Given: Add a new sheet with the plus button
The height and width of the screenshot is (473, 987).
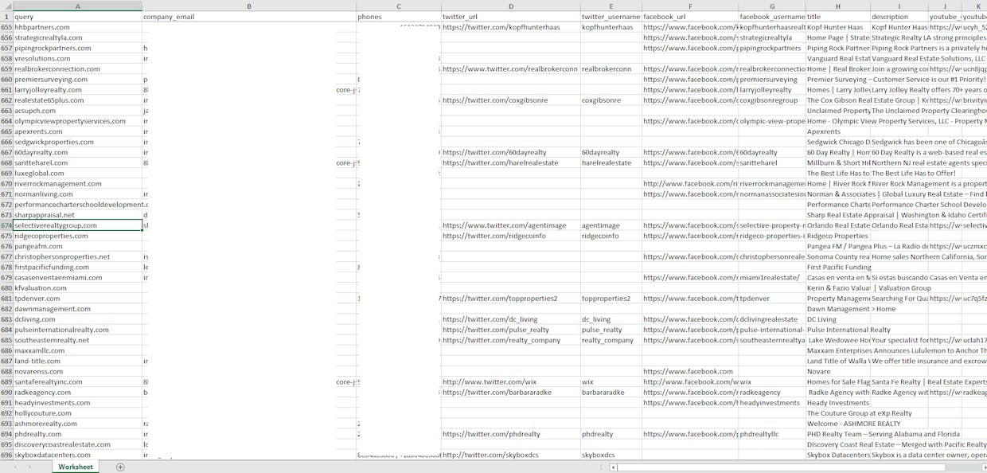Looking at the screenshot, I should 120,467.
